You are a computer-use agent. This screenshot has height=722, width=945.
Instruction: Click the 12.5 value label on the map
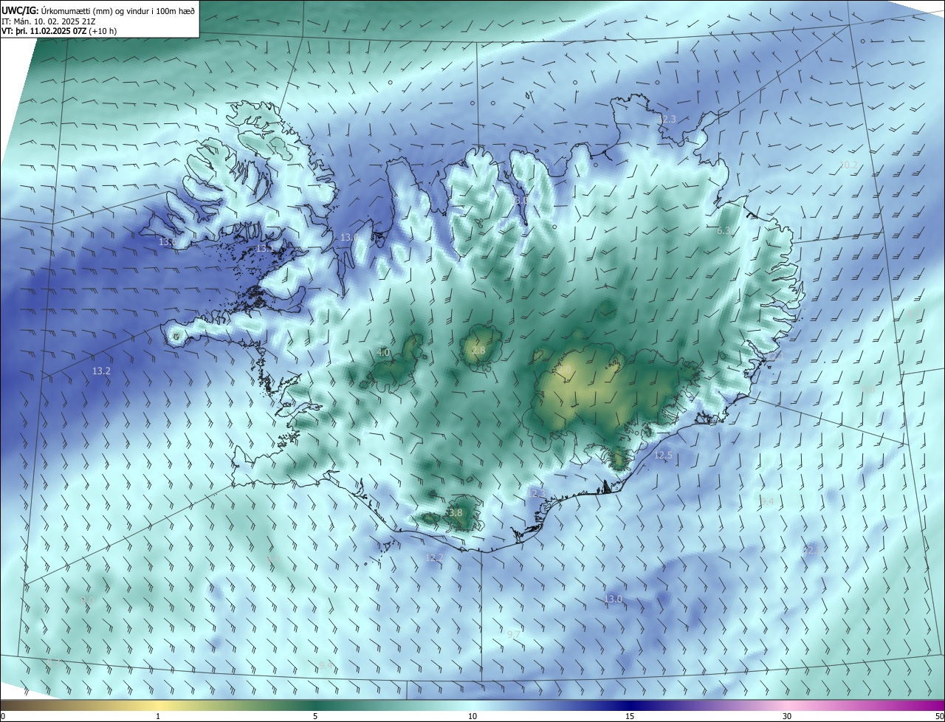pyautogui.click(x=663, y=455)
